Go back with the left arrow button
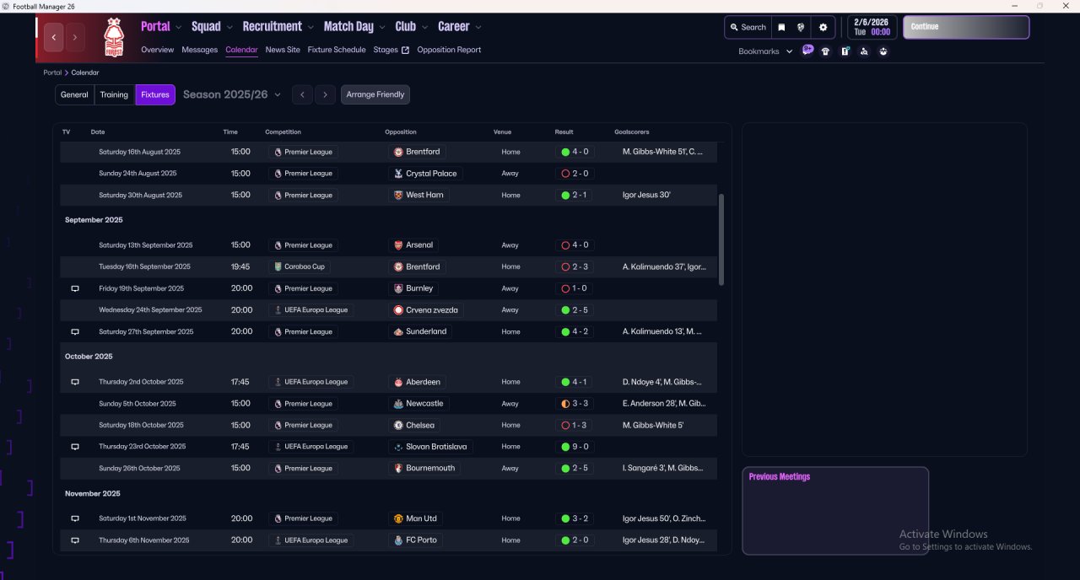 [54, 37]
